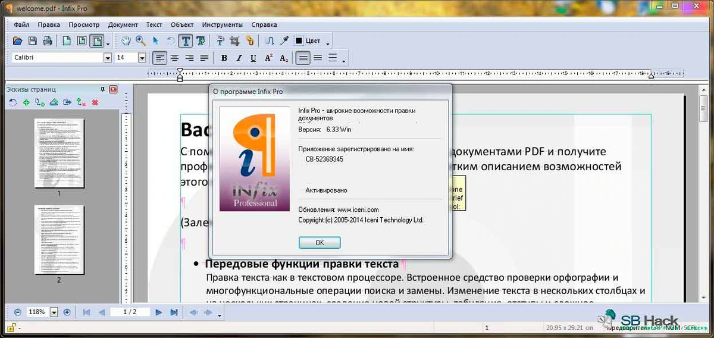The height and width of the screenshot is (338, 714).
Task: Open the Текст menu
Action: (x=154, y=25)
